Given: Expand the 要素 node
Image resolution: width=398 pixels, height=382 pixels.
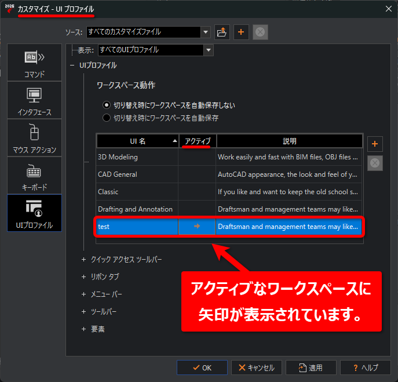Looking at the screenshot, I should (x=84, y=329).
